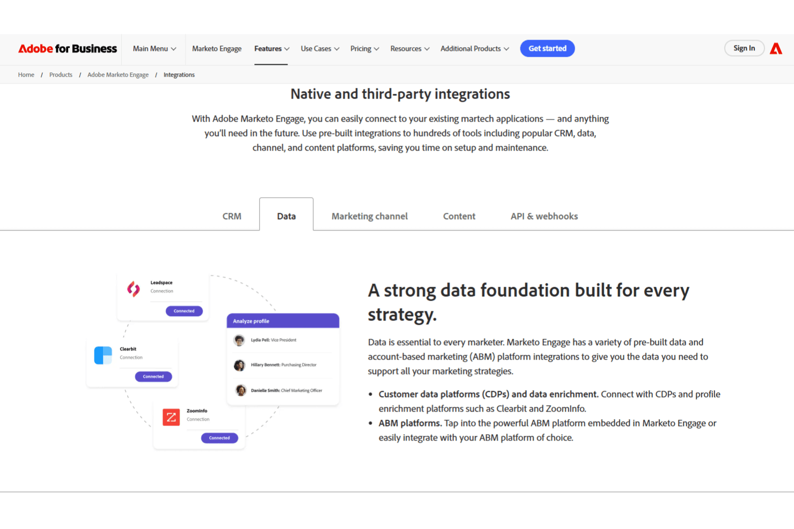This screenshot has width=794, height=529.
Task: Click the Clearbit logo icon
Action: 103,355
